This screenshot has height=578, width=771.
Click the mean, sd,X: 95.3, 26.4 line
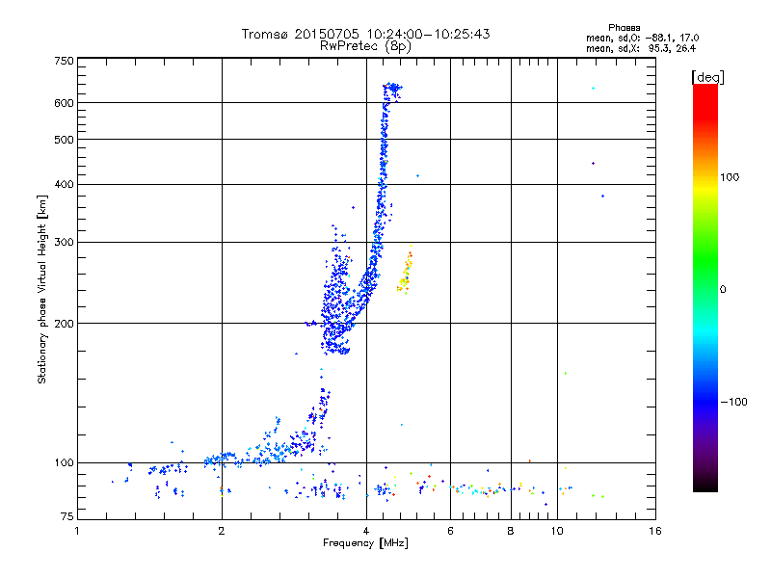coord(641,48)
